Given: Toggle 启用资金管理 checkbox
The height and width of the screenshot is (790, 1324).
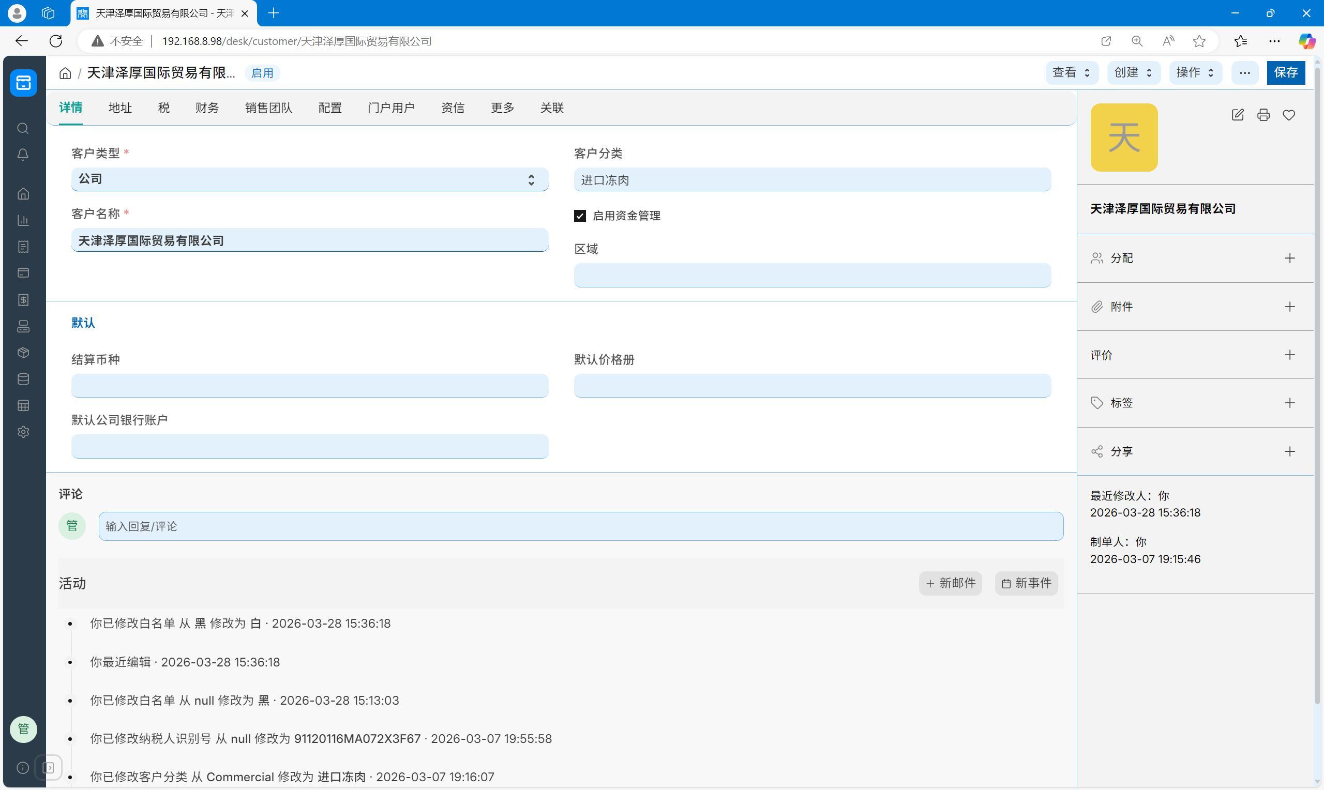Looking at the screenshot, I should [580, 216].
